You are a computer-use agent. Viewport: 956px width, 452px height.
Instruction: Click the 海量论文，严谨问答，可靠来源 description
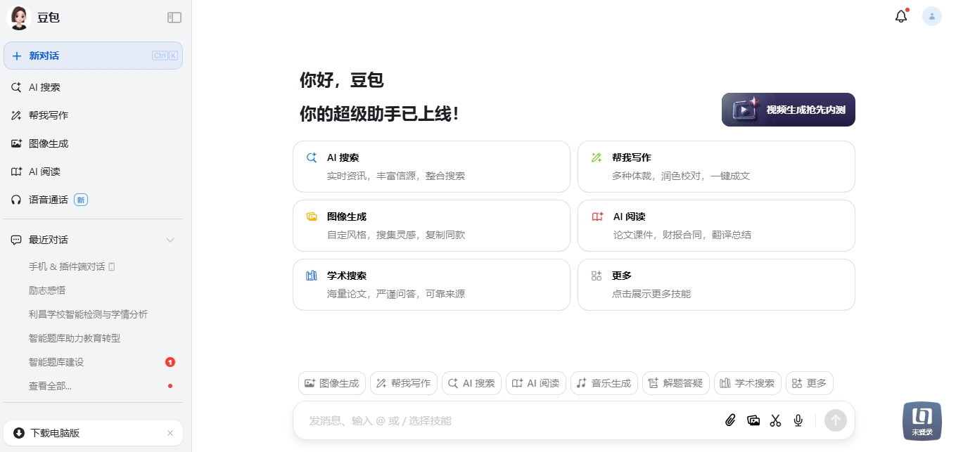(396, 294)
